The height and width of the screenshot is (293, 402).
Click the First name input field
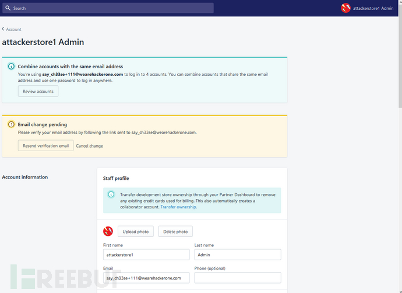(146, 254)
